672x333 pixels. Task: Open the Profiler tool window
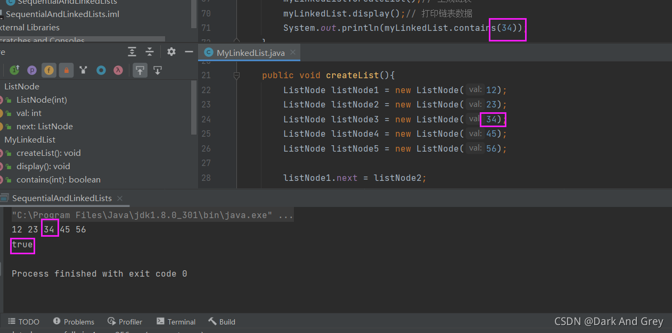125,321
